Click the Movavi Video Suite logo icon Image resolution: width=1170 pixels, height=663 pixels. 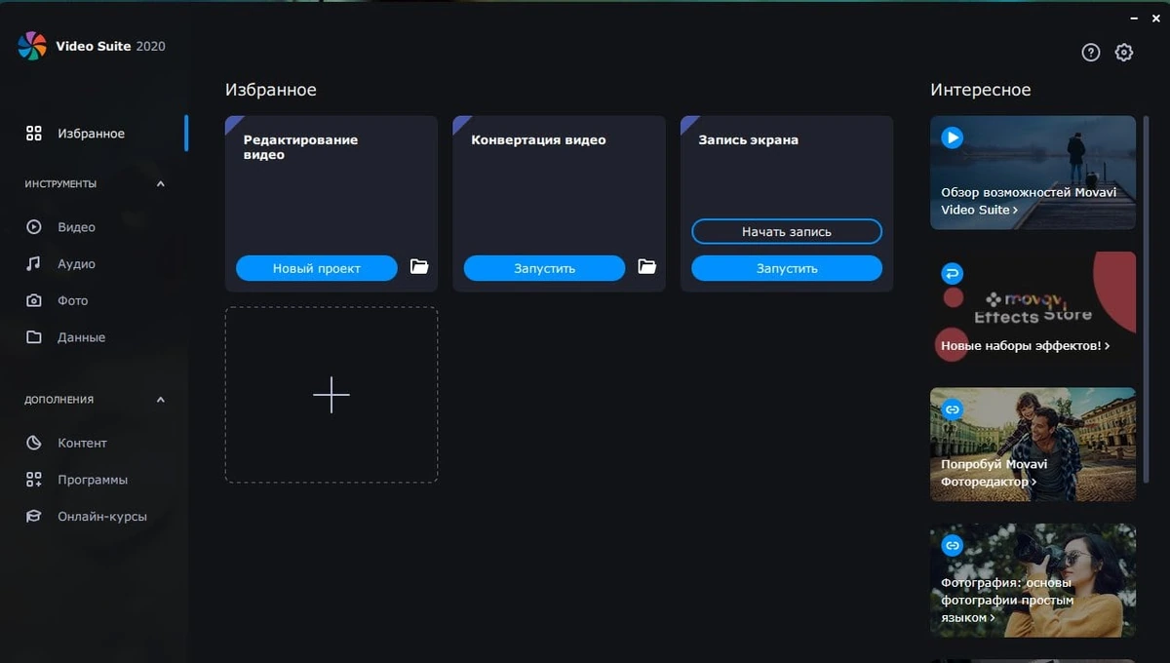pos(32,46)
